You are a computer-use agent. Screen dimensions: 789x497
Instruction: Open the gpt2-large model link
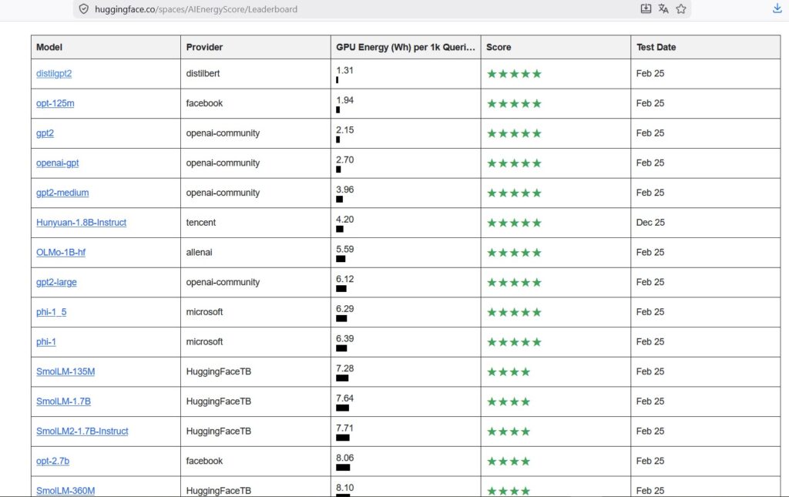[x=56, y=282]
